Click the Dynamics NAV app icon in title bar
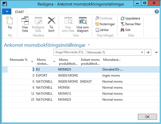This screenshot has width=161, height=124. coord(5,4)
